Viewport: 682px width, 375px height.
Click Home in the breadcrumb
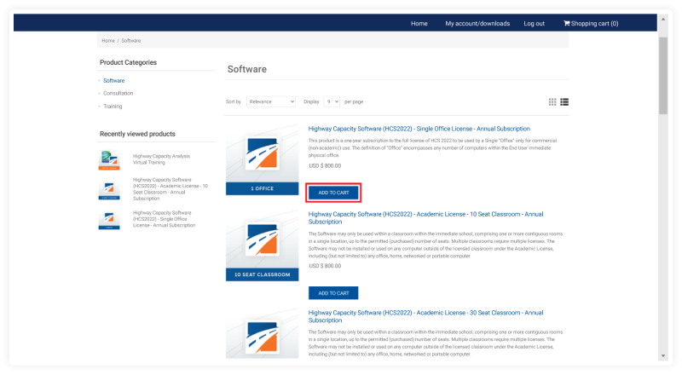pos(108,40)
